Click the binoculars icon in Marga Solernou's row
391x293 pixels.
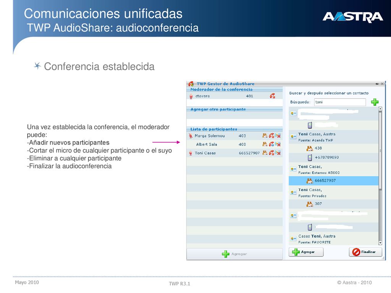[265, 135]
